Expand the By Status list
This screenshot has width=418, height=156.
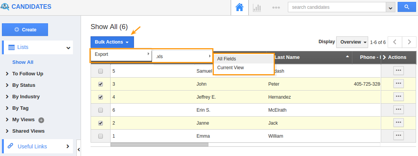(x=23, y=85)
